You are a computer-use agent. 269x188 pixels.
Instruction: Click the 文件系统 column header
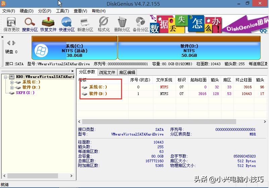click(164, 80)
